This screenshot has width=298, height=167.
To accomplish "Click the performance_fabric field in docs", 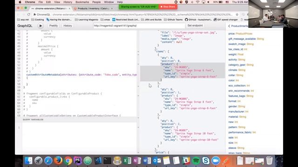I will (x=240, y=132).
